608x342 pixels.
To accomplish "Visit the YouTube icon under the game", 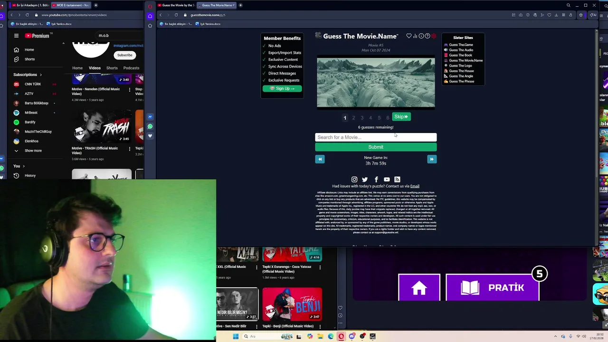I will [x=387, y=180].
